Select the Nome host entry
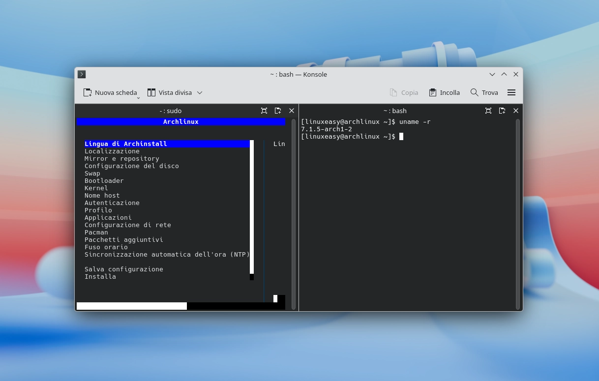The image size is (599, 381). (x=102, y=195)
